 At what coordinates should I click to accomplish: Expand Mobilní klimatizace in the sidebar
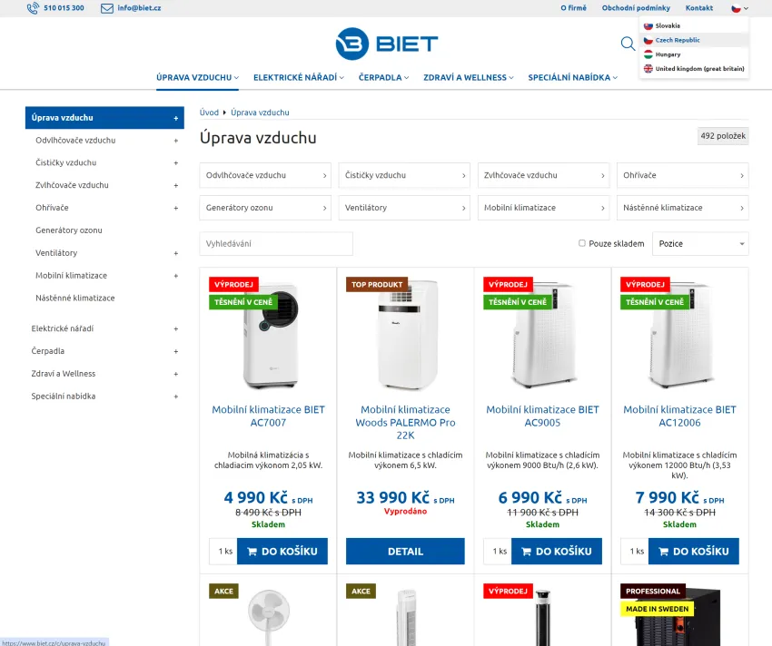176,276
